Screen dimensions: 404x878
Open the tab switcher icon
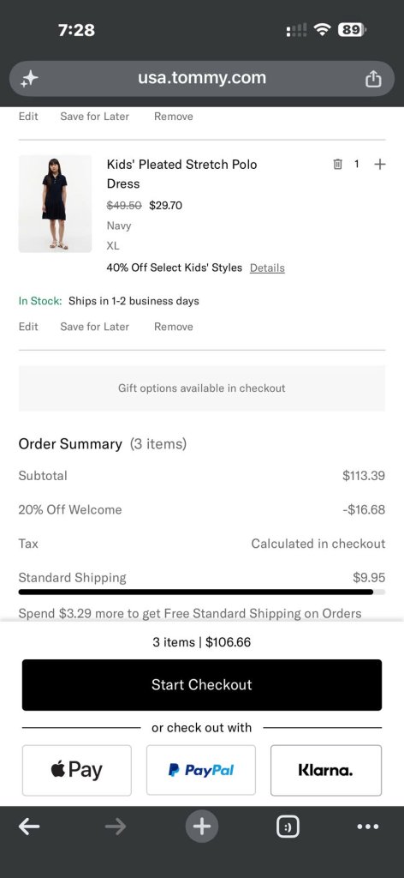pos(288,827)
